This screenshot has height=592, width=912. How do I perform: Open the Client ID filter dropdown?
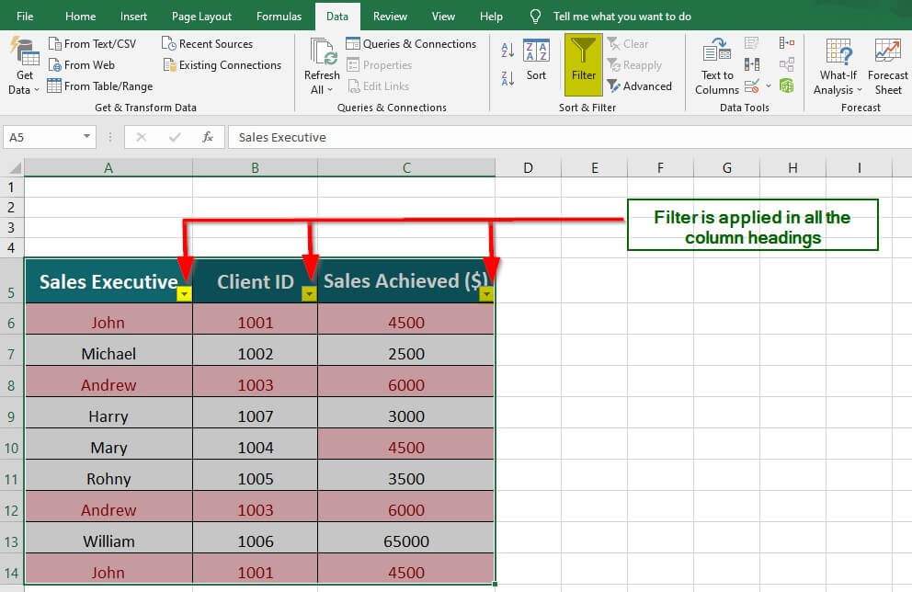tap(309, 294)
